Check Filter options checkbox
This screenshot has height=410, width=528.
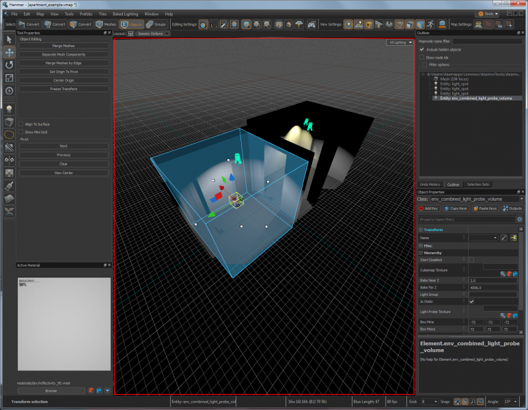[x=424, y=65]
